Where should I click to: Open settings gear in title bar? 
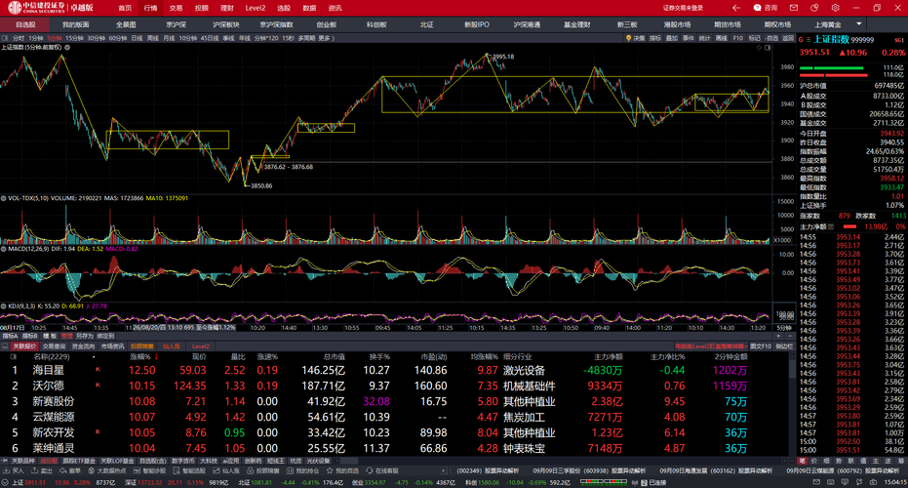point(835,8)
